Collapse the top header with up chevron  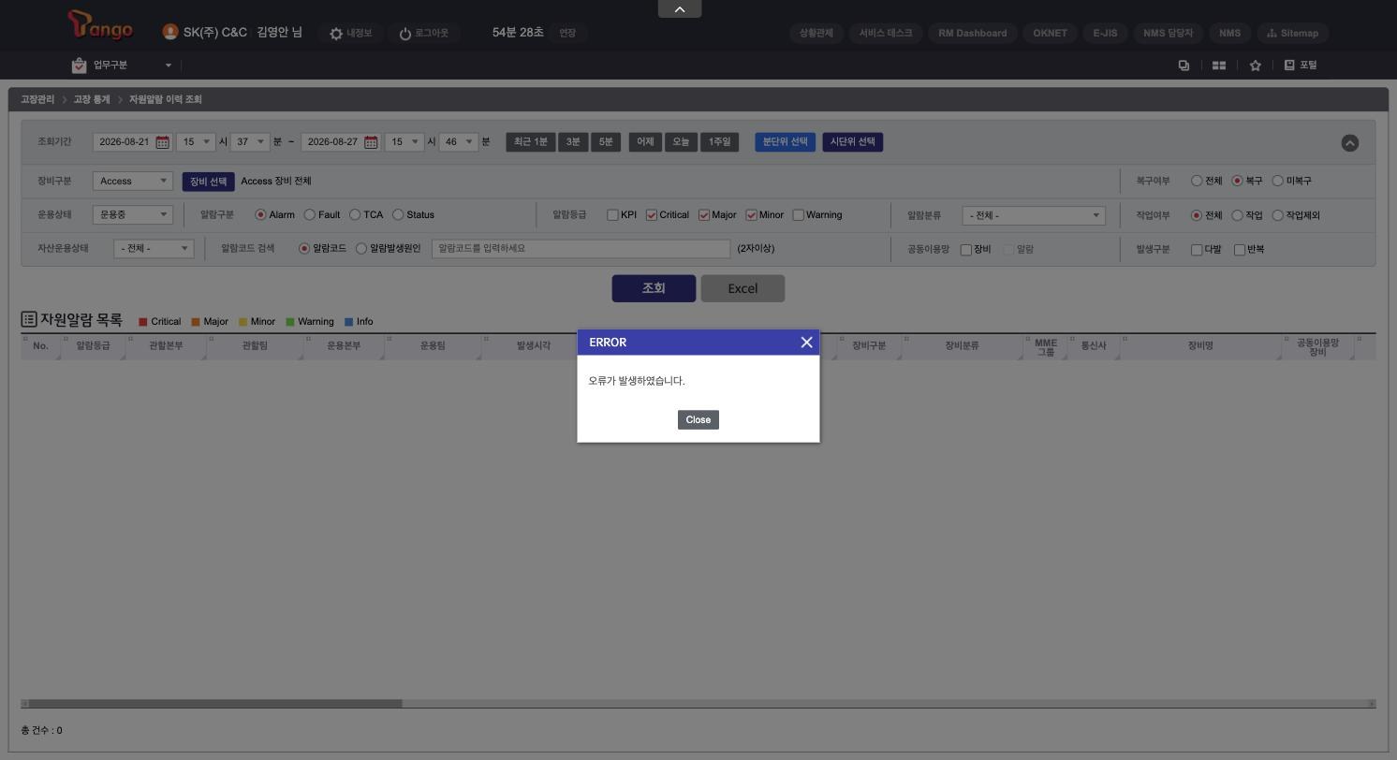680,8
